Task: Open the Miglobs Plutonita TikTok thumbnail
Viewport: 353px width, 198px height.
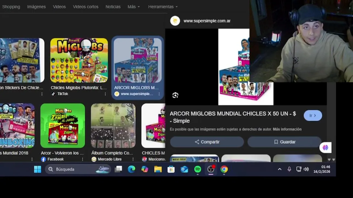Action: (x=79, y=60)
